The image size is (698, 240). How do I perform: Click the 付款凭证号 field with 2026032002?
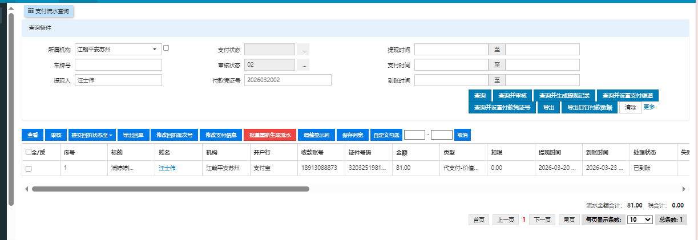pyautogui.click(x=288, y=80)
